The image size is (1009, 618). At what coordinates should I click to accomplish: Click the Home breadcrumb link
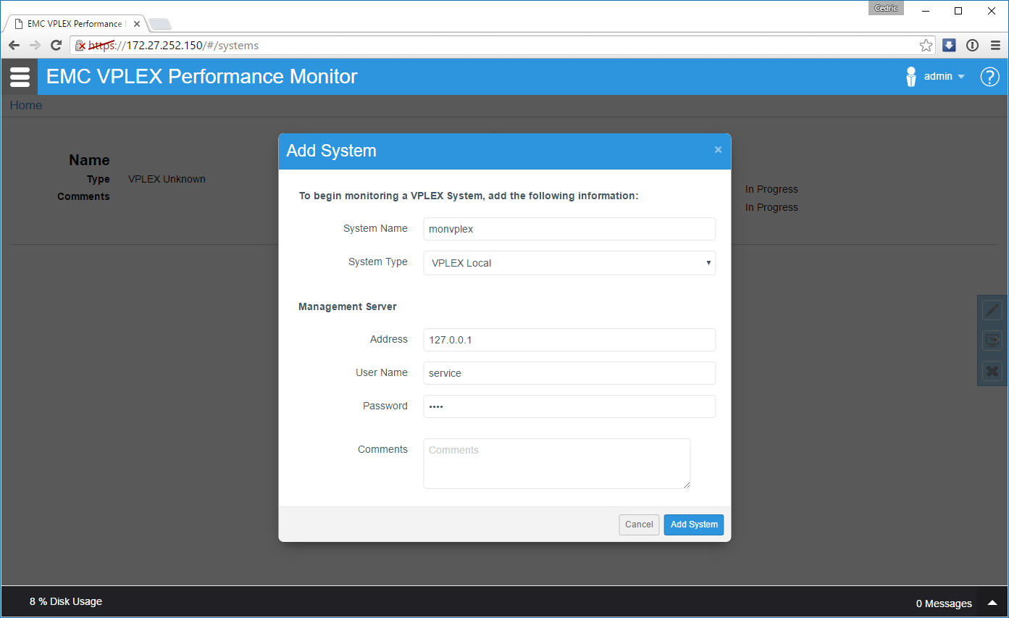(x=26, y=106)
